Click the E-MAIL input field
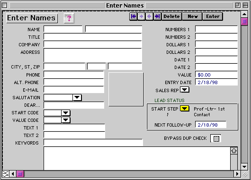 [74, 90]
